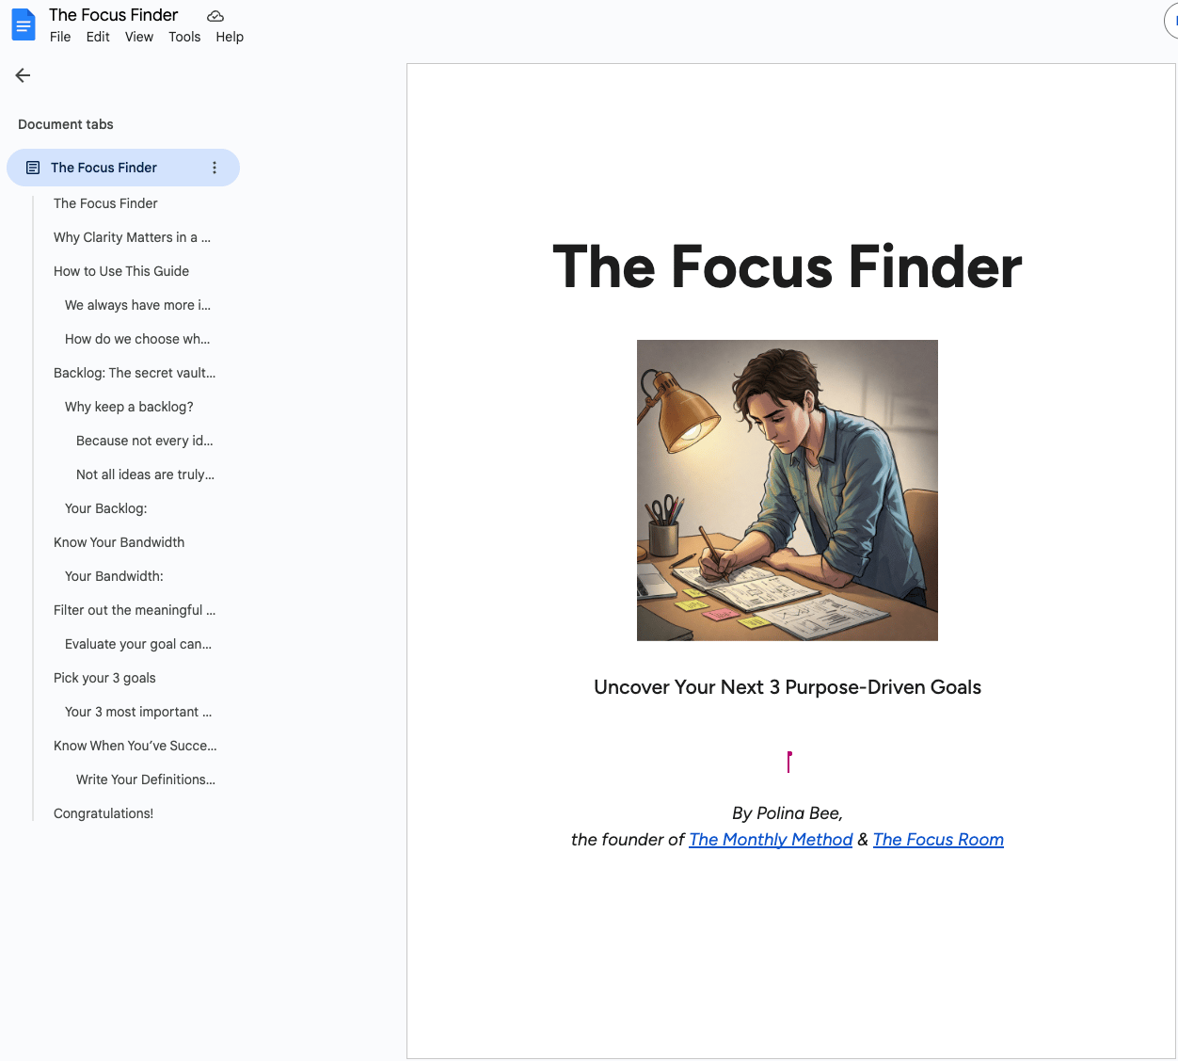Click the document icon on The Focus Finder tab

point(33,168)
